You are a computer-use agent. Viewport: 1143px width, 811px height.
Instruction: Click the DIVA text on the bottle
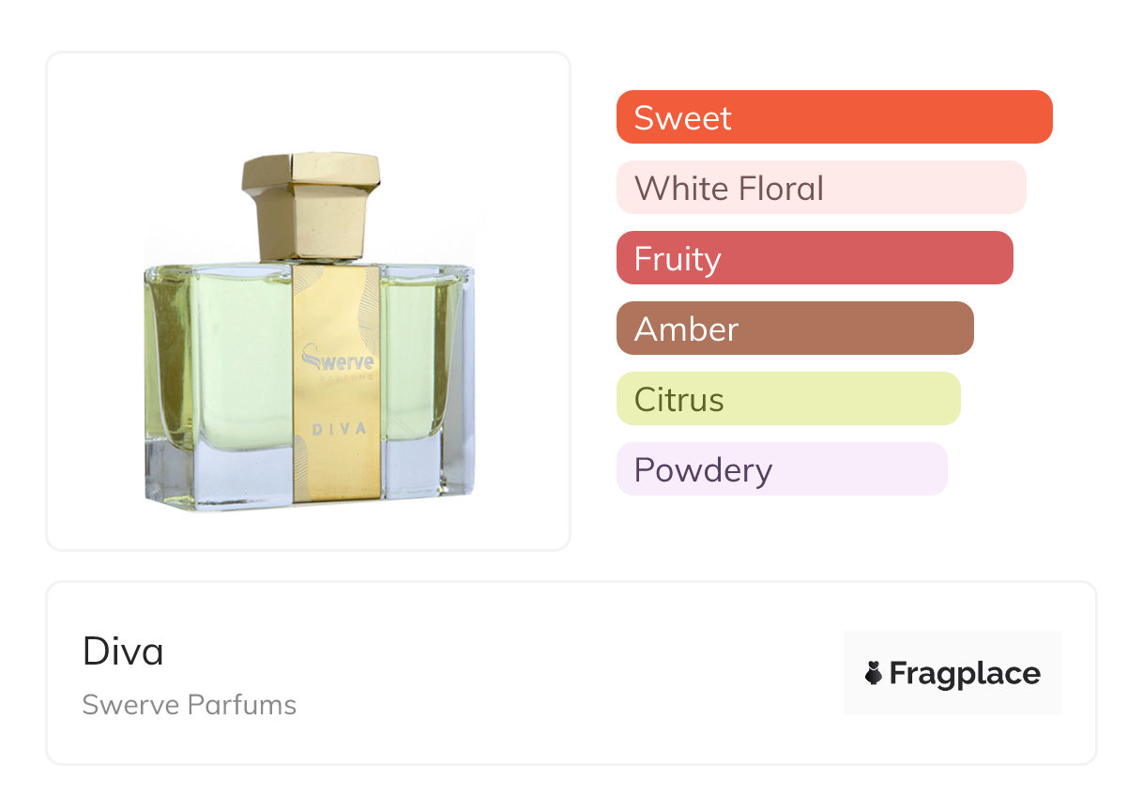coord(337,429)
